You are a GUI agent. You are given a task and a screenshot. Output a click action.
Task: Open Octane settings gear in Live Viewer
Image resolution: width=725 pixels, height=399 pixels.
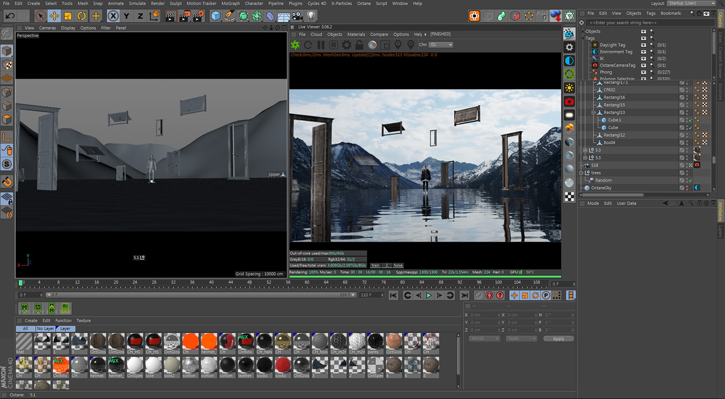click(346, 45)
